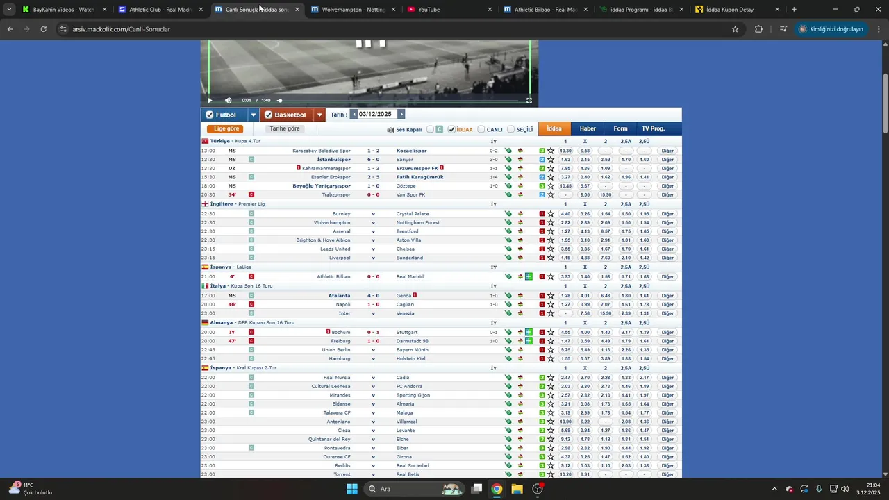Toggle the Futbol sport checkbox button
Screen dimensions: 889x500
point(224,115)
